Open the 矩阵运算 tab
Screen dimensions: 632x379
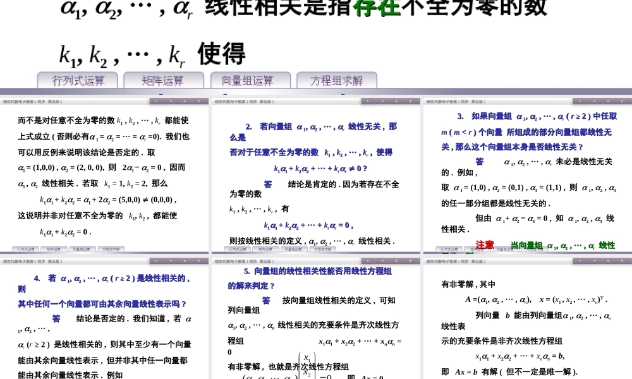pos(162,80)
